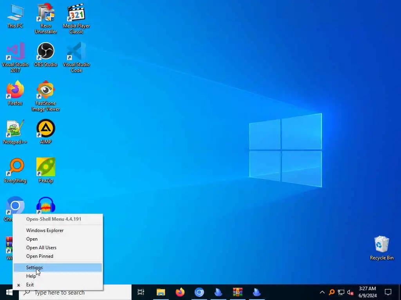The width and height of the screenshot is (401, 300).
Task: Open Task View from the taskbar
Action: (141, 292)
